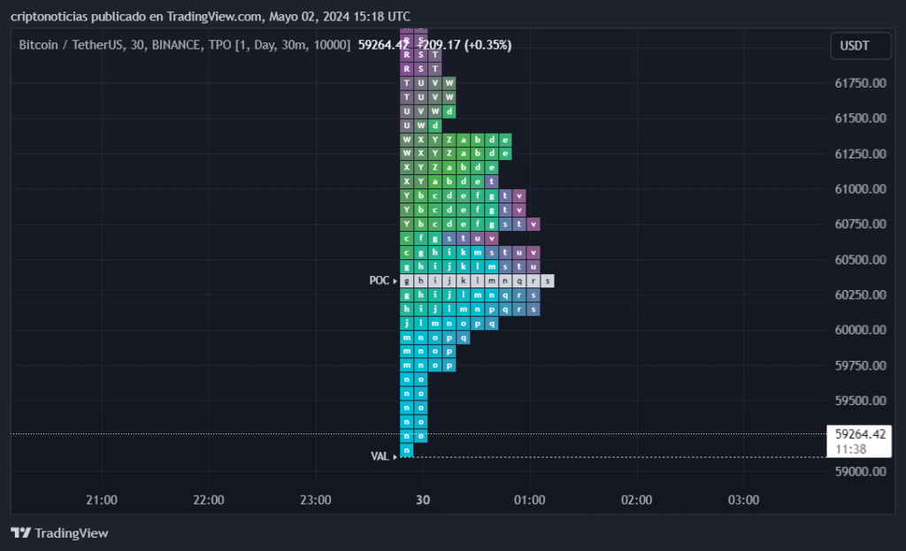The height and width of the screenshot is (551, 906).
Task: Open the USDT currency selector
Action: point(860,46)
